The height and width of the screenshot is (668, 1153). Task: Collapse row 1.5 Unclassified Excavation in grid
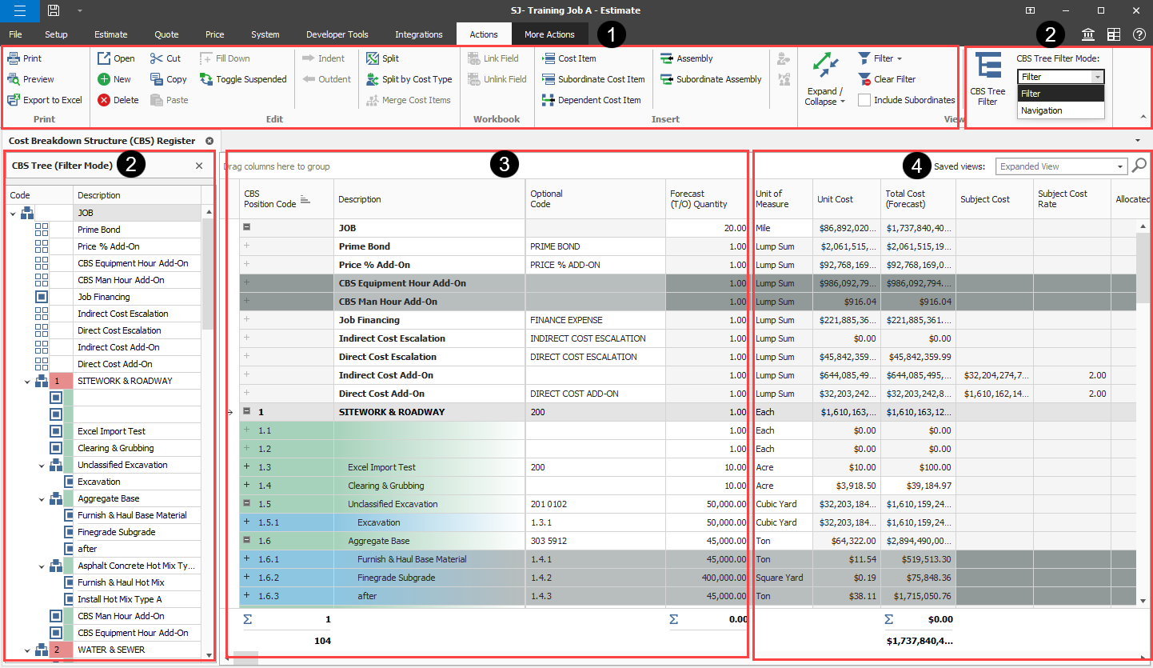(246, 504)
